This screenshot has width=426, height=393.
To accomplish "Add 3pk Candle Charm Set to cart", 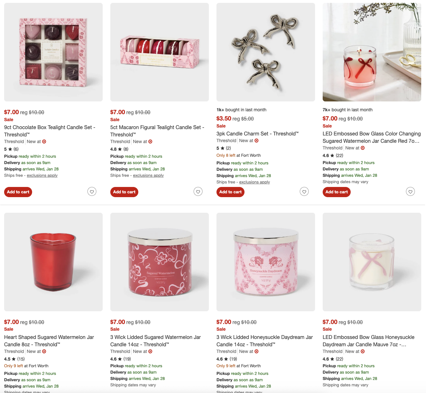I will click(x=230, y=192).
